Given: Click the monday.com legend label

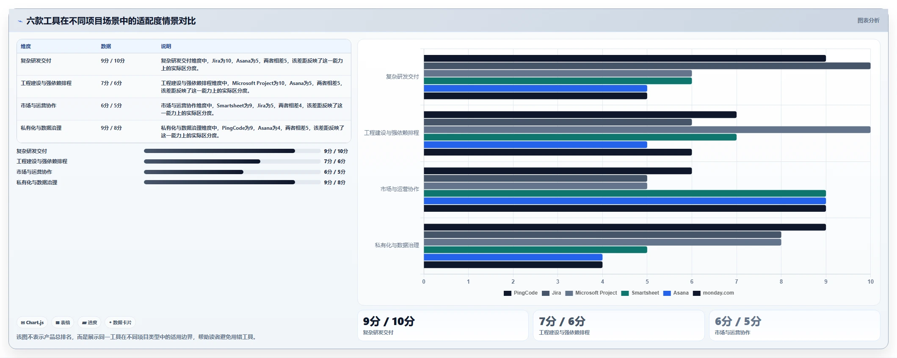Looking at the screenshot, I should coord(718,293).
